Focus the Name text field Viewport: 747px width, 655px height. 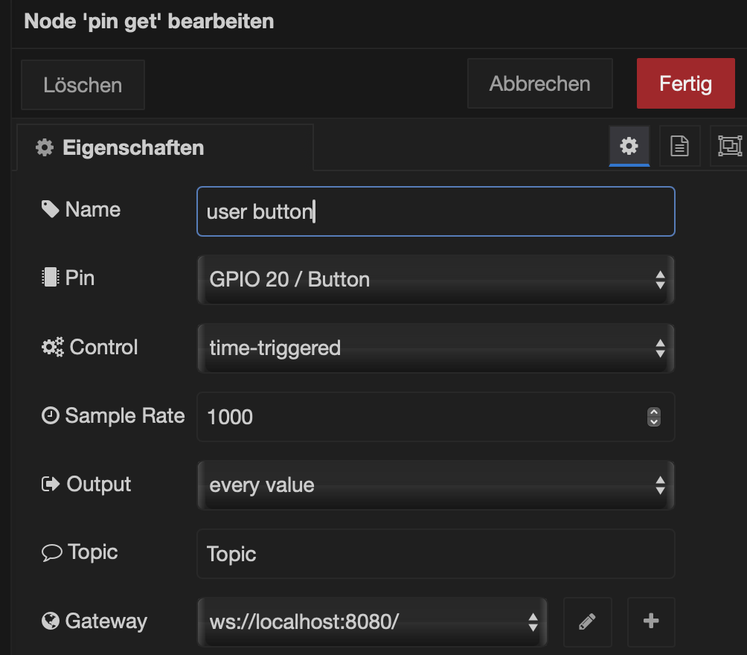point(435,211)
